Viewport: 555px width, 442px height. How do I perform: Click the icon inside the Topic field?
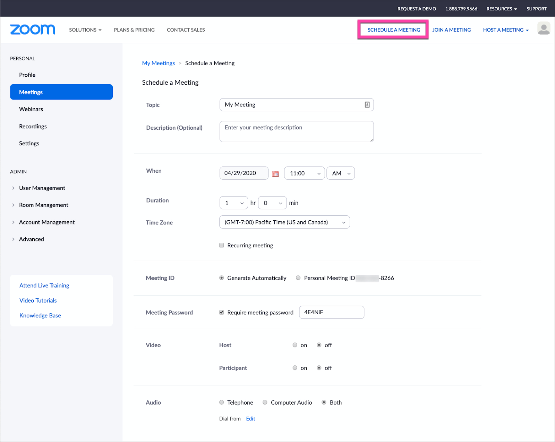click(367, 105)
